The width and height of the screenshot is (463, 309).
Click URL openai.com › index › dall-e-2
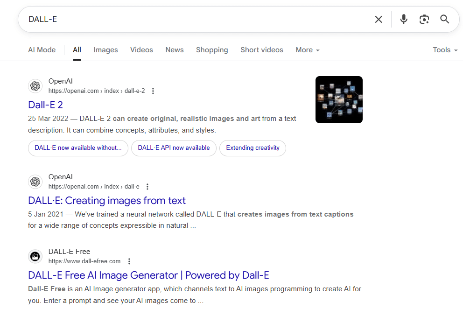[x=97, y=91]
